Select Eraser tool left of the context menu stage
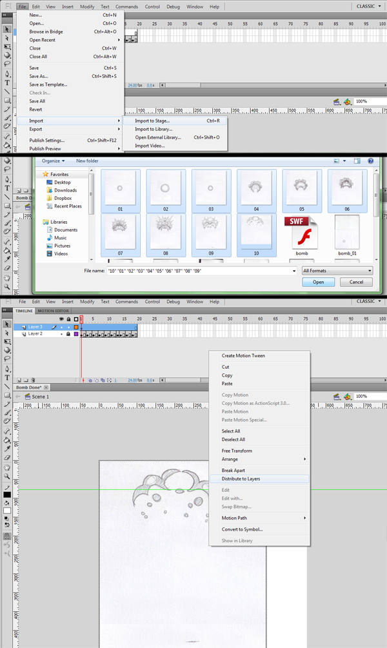Image resolution: width=387 pixels, height=648 pixels. click(x=7, y=458)
